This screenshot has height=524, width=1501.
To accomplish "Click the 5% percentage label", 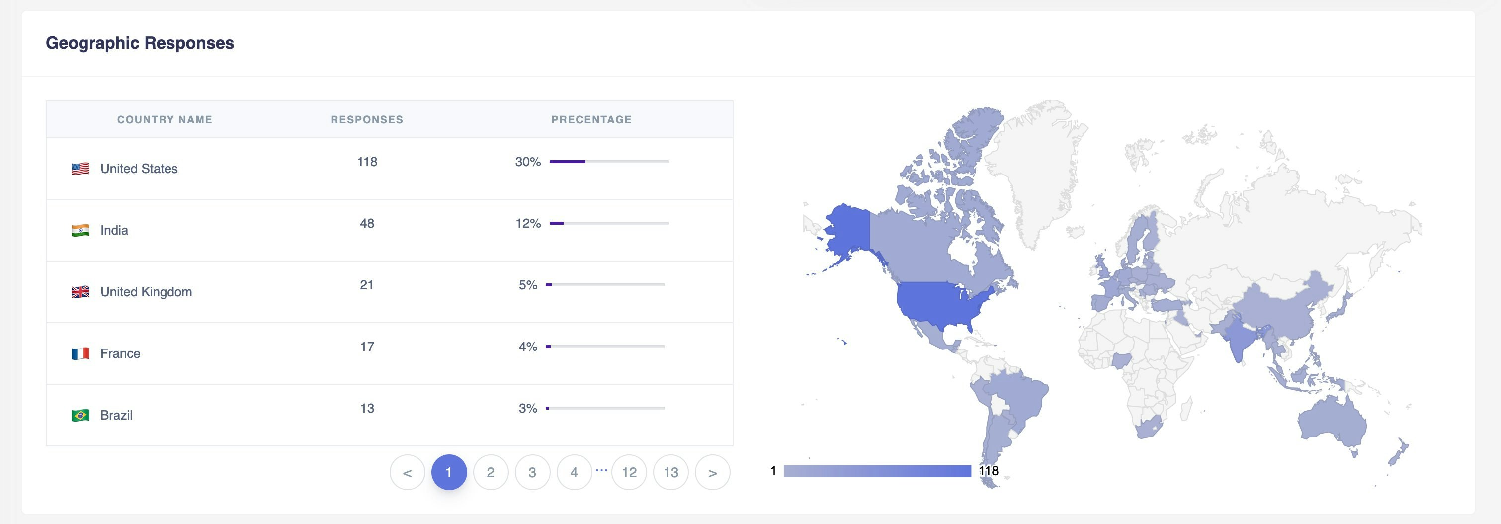I will click(x=528, y=285).
